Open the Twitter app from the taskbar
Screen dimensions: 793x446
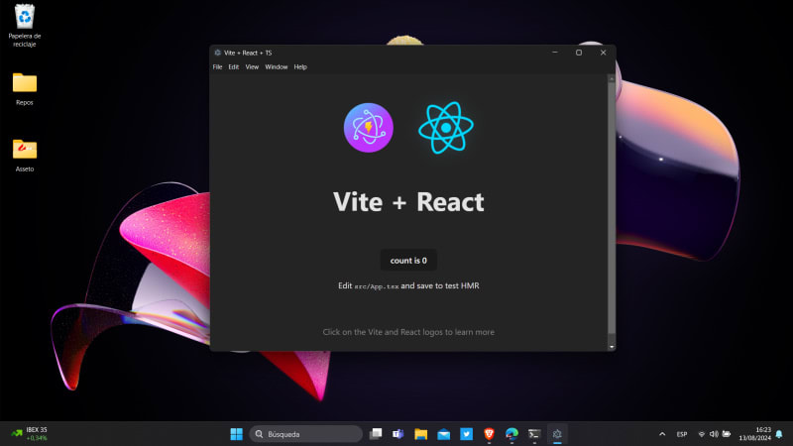(466, 434)
